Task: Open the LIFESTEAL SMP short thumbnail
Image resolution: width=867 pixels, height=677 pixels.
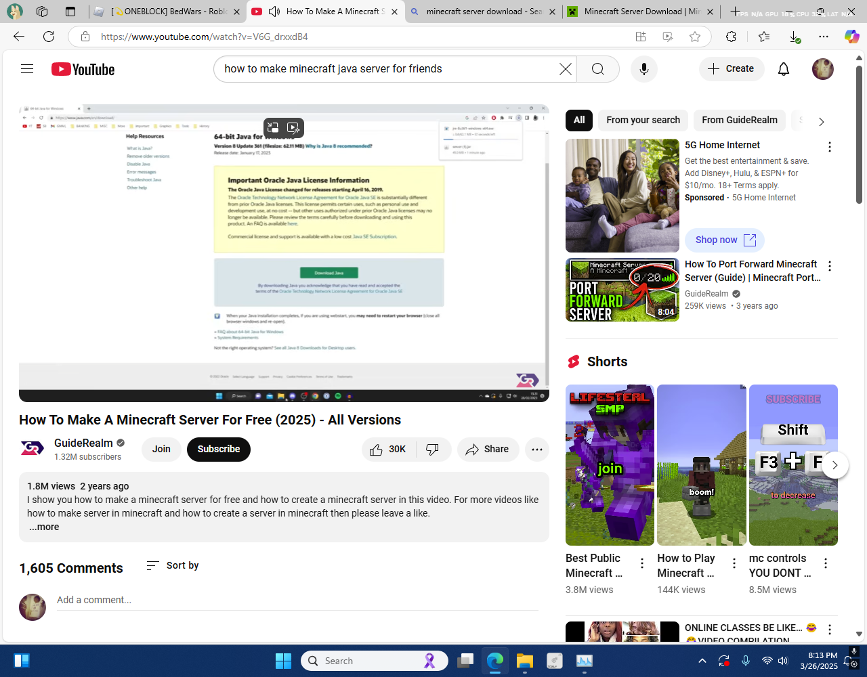Action: click(610, 465)
